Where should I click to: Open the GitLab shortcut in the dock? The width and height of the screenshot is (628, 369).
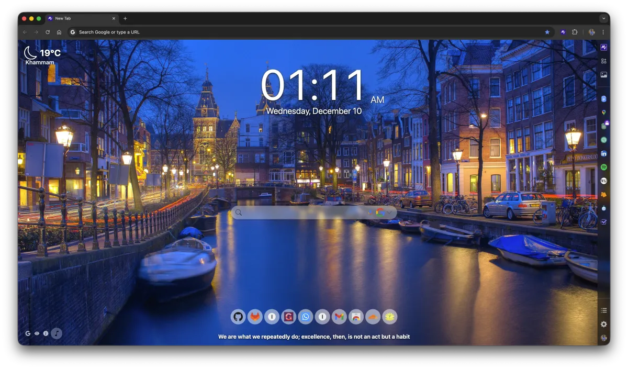click(256, 317)
